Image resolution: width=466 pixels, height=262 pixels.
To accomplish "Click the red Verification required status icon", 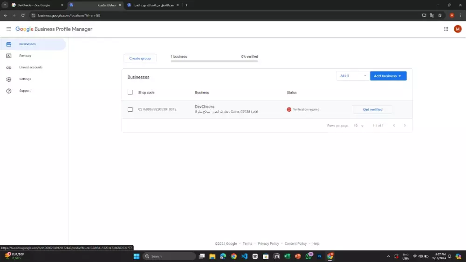I will [x=289, y=109].
